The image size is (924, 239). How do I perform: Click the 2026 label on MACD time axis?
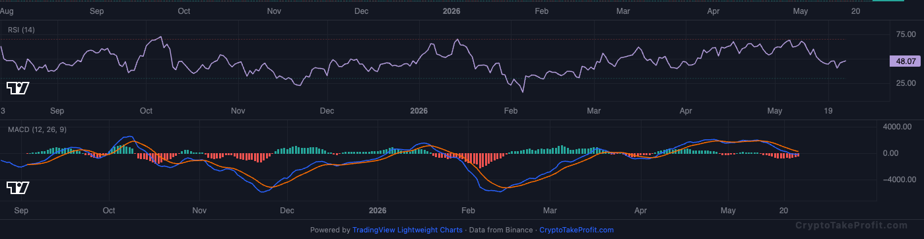[378, 211]
